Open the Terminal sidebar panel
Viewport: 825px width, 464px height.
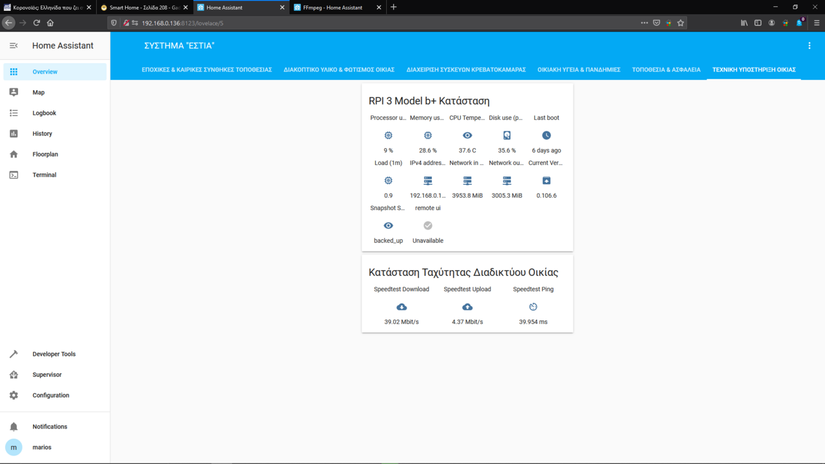pos(55,175)
